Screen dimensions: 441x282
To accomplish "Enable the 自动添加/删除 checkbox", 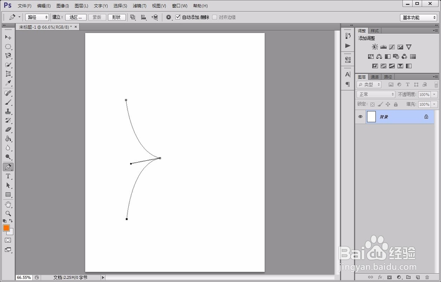I will [178, 17].
